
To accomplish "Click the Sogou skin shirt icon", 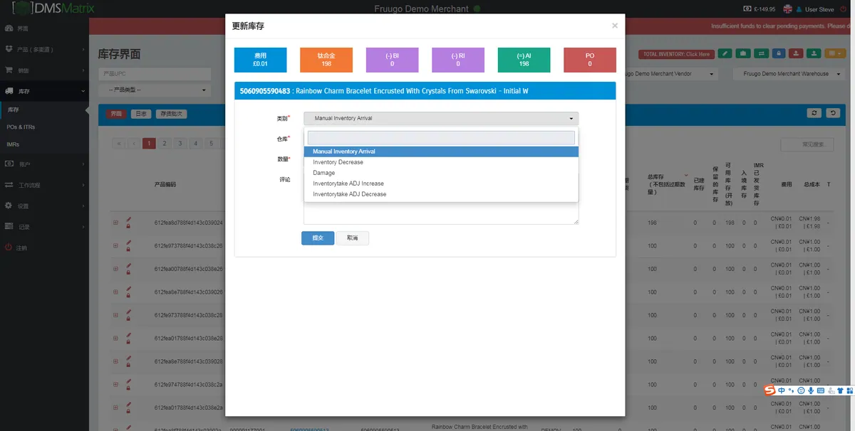I will tap(840, 390).
